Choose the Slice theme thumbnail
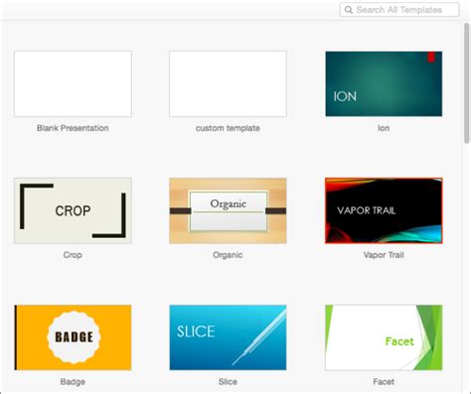Viewport: 471px width, 394px height. [228, 337]
